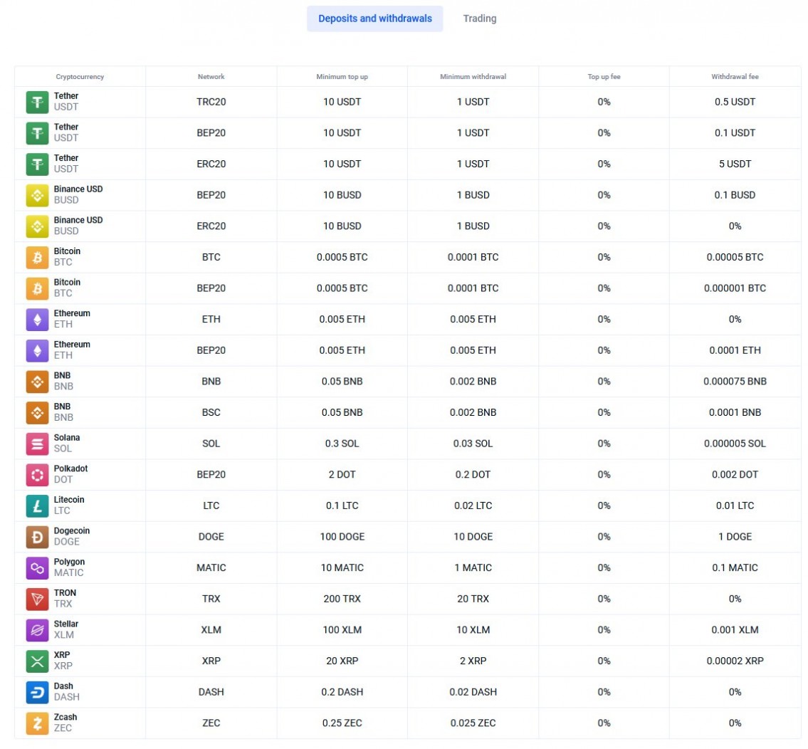Click the TRON coin icon
This screenshot has height=749, width=808.
pyautogui.click(x=37, y=599)
